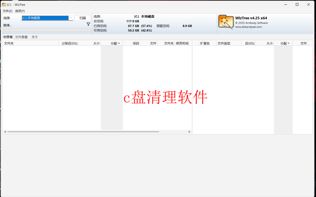Click the 8.9 GB reserved space value

pos(187,26)
